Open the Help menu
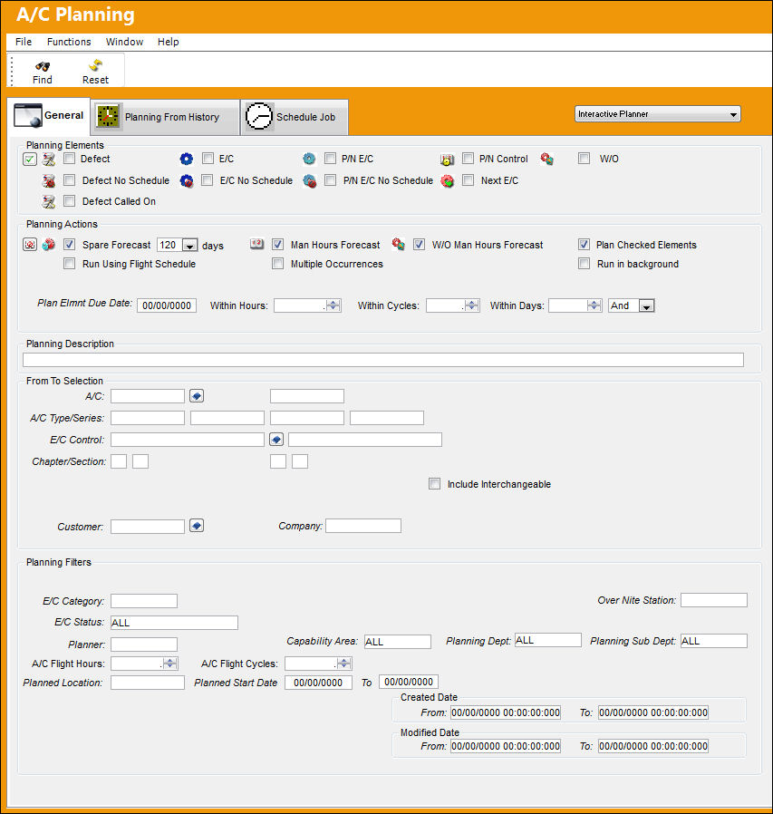Viewport: 773px width, 814px height. click(169, 42)
